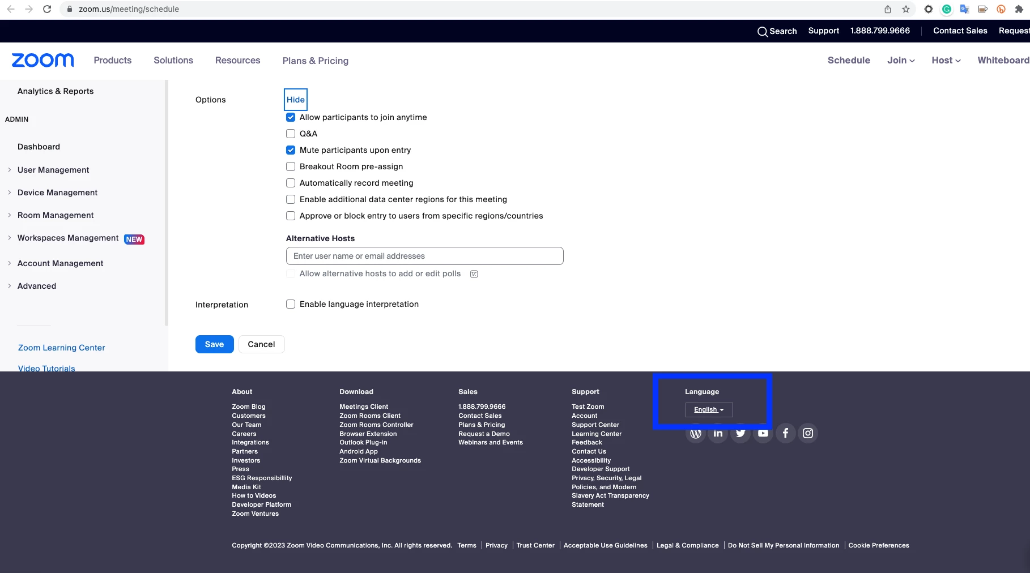Uncheck Mute participants upon entry
This screenshot has height=573, width=1030.
(291, 150)
